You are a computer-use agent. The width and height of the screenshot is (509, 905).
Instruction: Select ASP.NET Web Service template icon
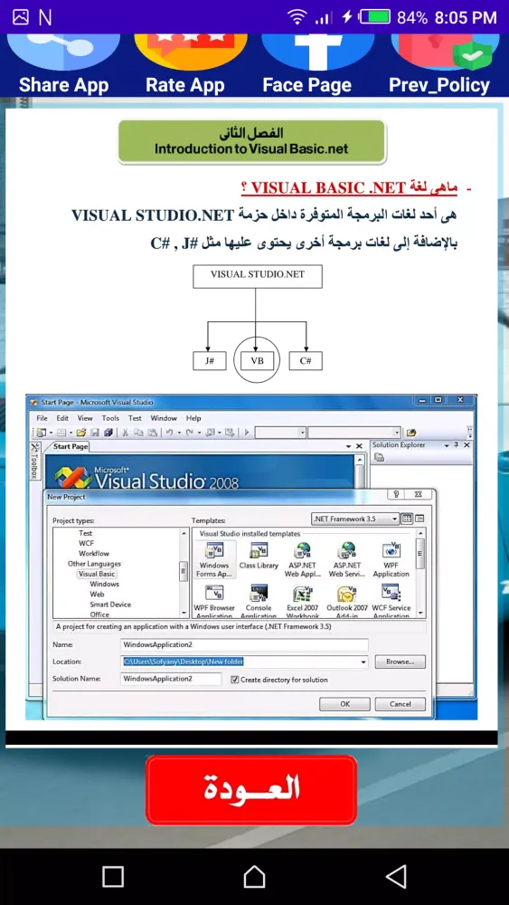tap(347, 559)
